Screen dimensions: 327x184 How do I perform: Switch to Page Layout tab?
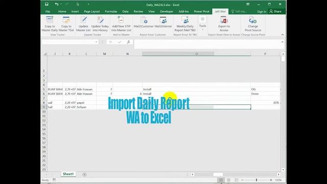coord(92,11)
